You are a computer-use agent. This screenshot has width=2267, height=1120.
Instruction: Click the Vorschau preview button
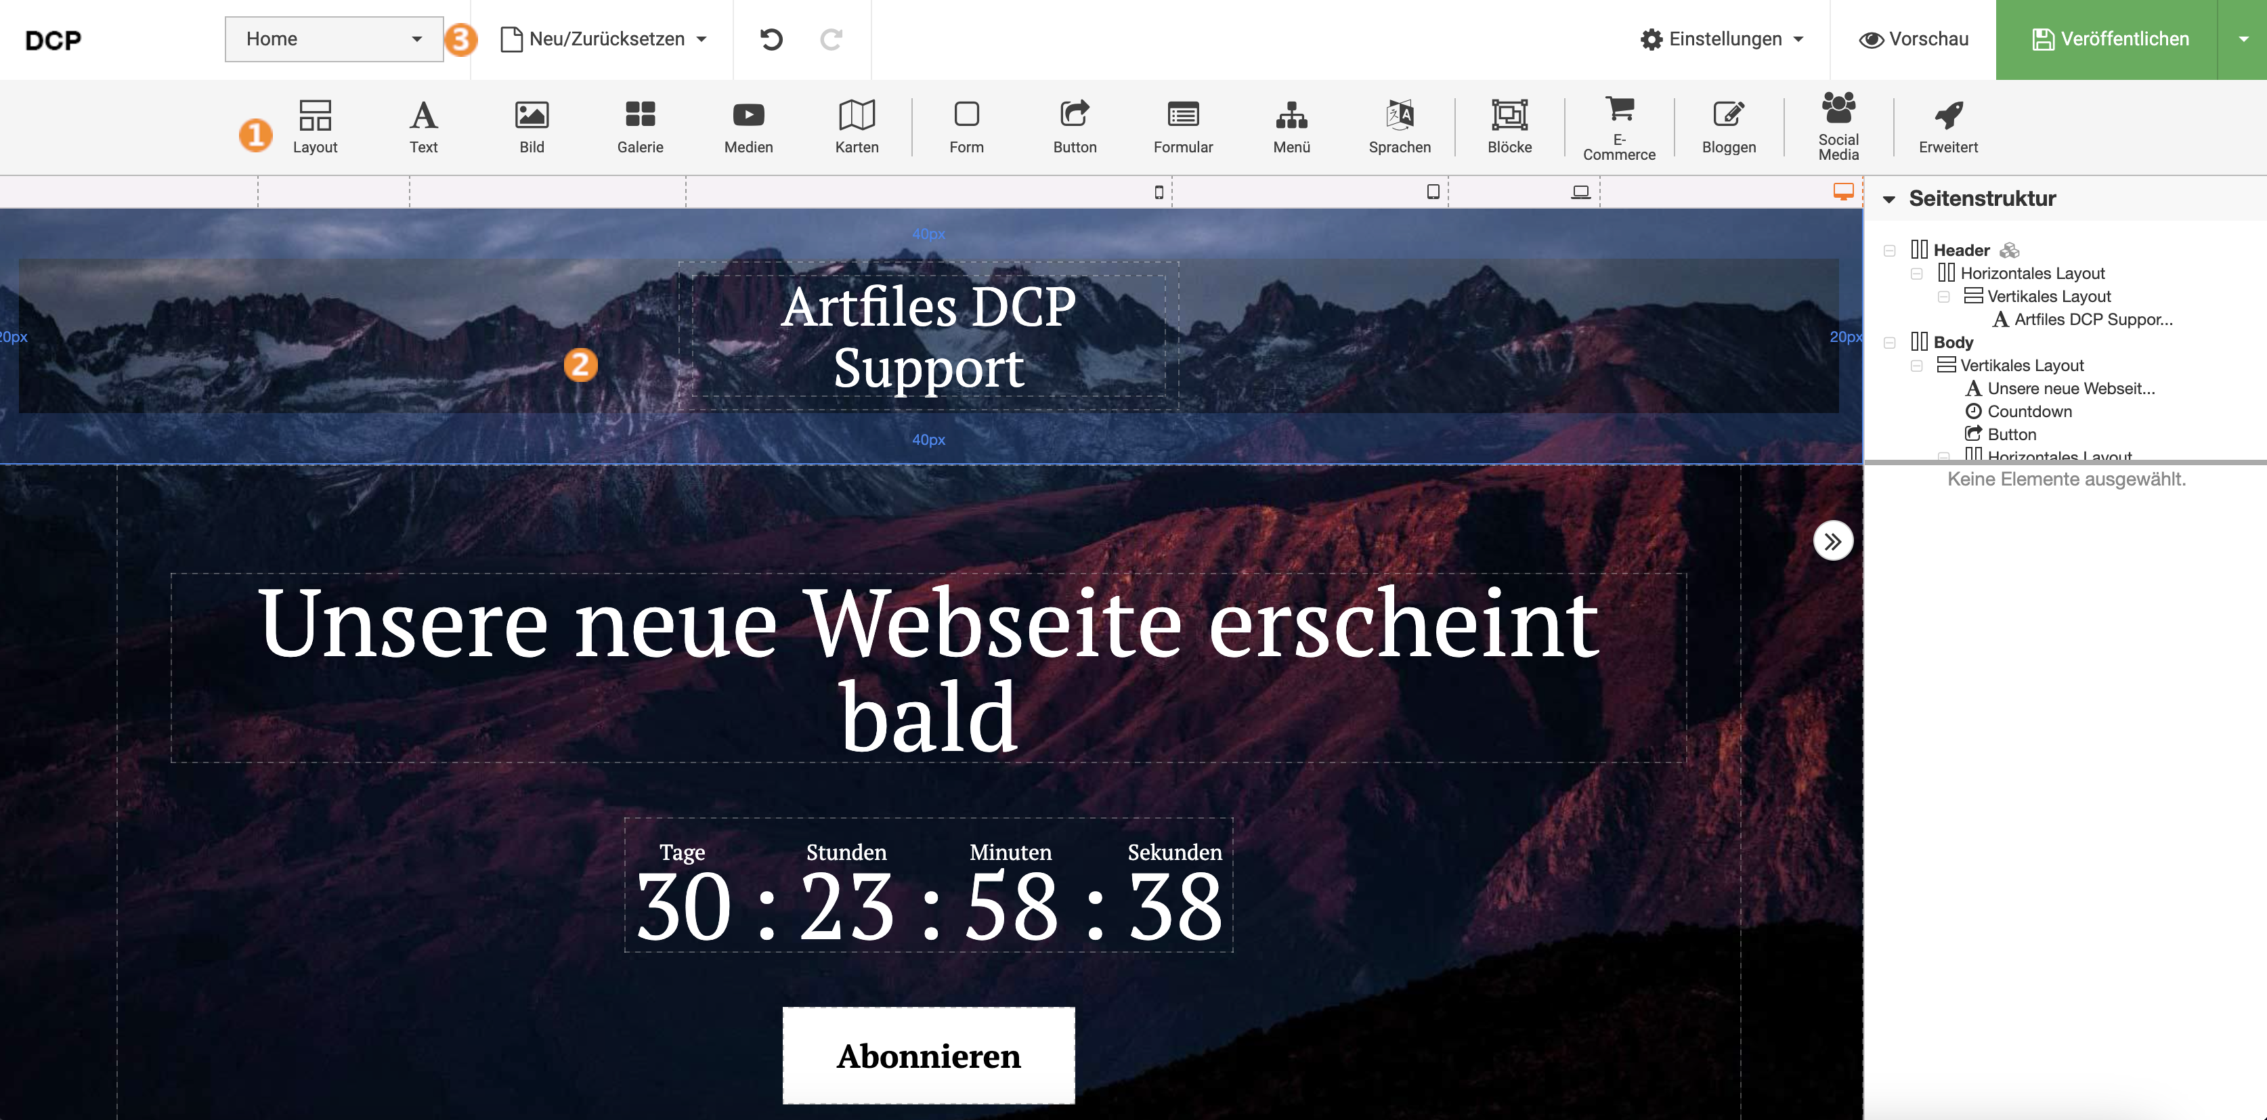pos(1914,39)
